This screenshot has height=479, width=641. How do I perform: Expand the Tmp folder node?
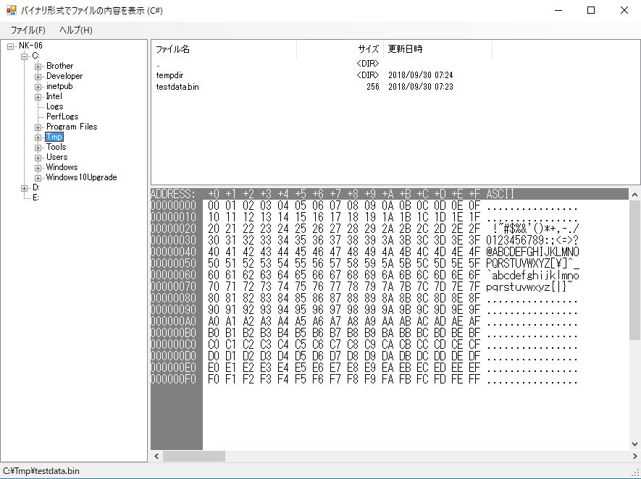tap(38, 137)
